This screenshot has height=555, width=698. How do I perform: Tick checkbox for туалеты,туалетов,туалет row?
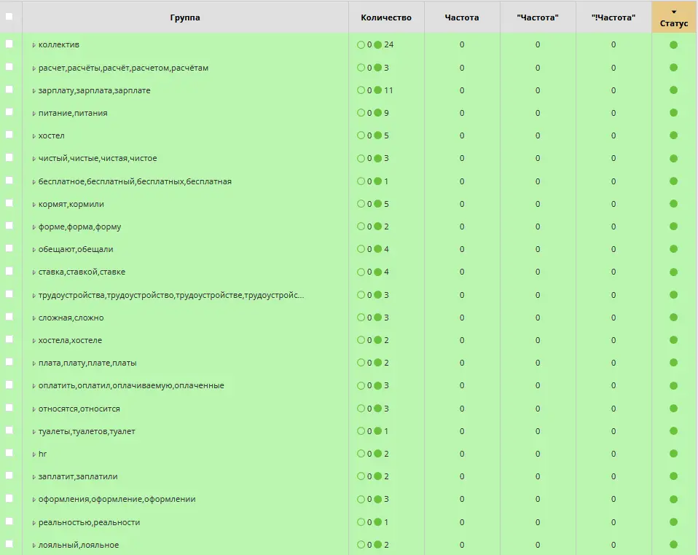pos(9,430)
